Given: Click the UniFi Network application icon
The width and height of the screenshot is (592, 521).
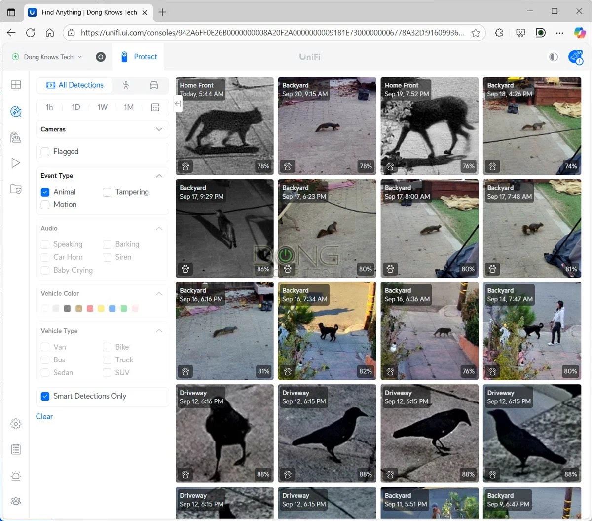Looking at the screenshot, I should pos(101,57).
